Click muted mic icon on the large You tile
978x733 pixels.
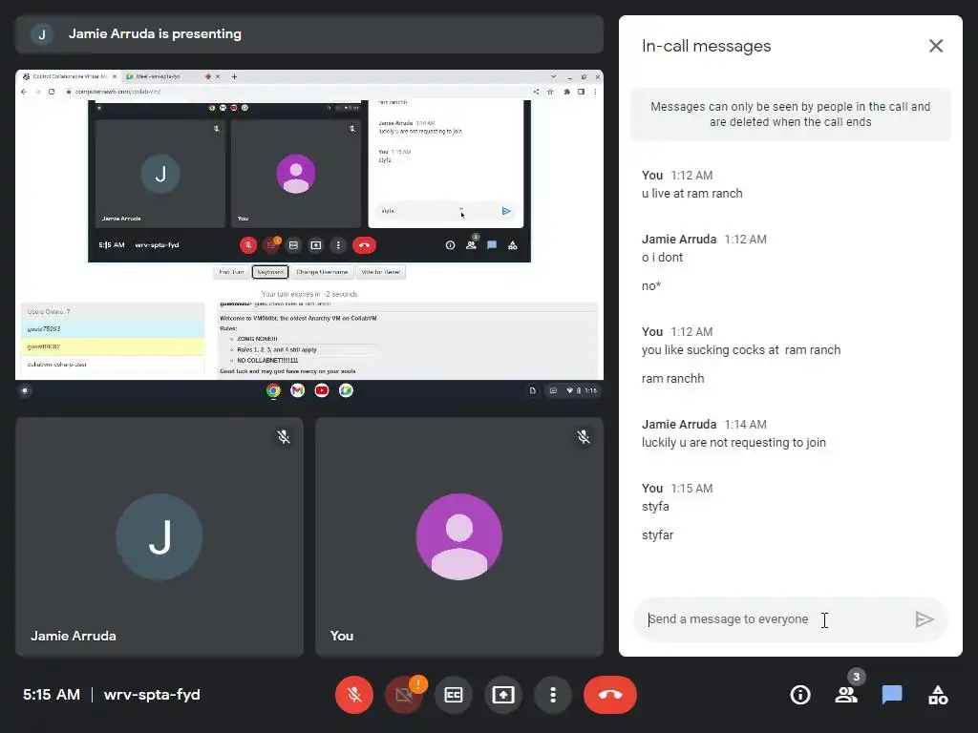pos(584,437)
